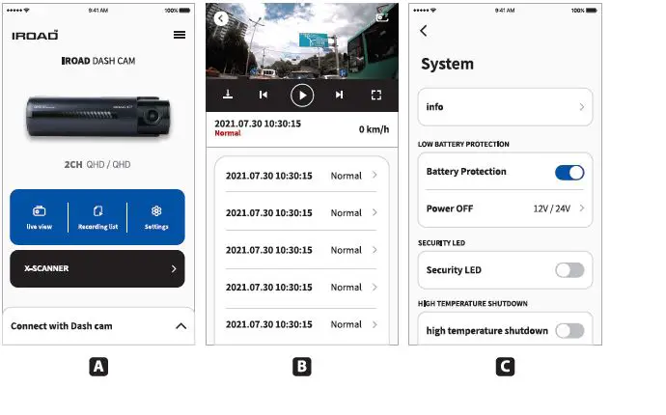Screen dimensions: 666x415
Task: Tap the 0 km/h speed readout
Action: click(374, 129)
